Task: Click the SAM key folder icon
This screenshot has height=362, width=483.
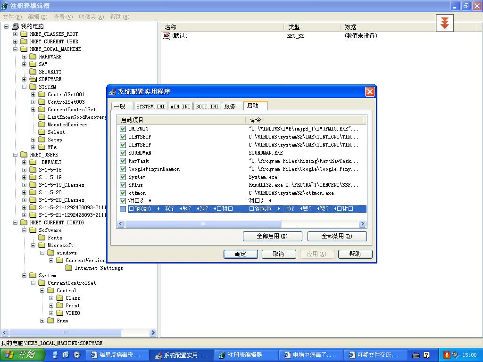Action: 33,64
